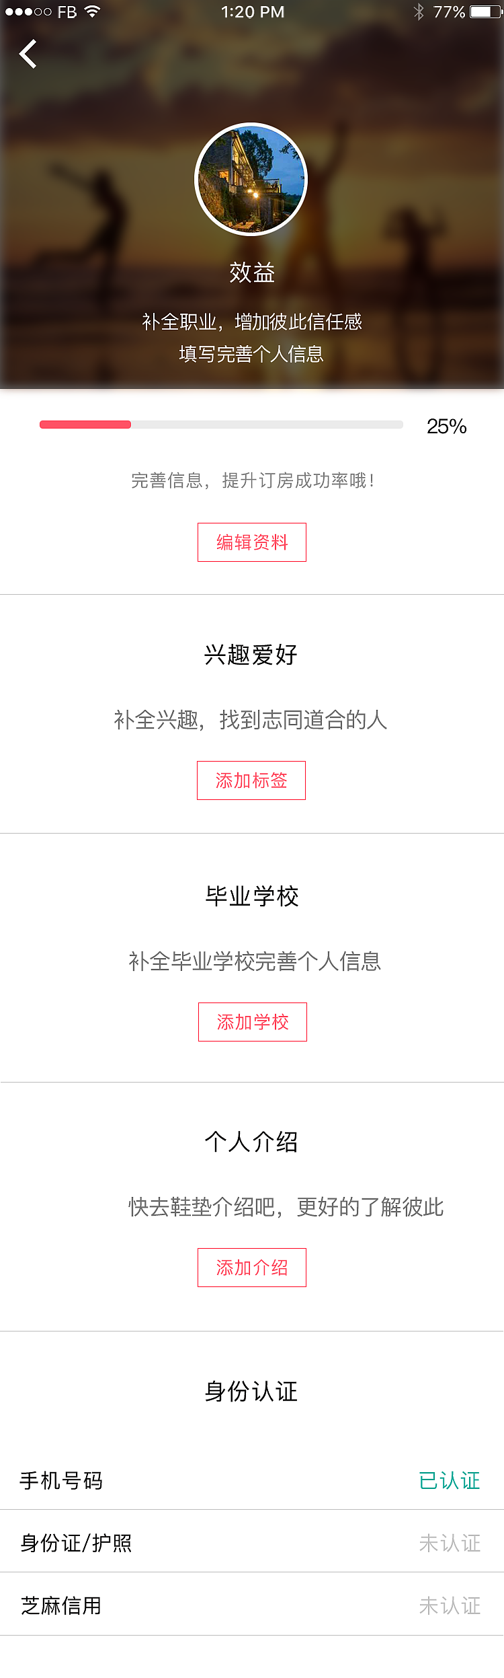
Task: Click 添加标签 to add interest tags
Action: pos(251,781)
